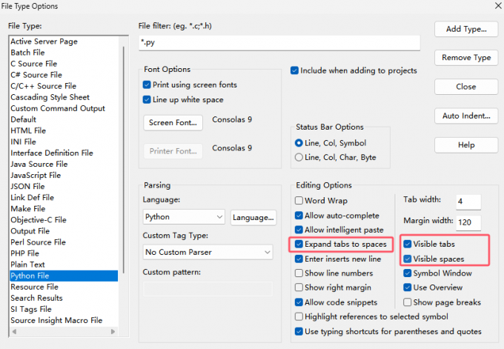The height and width of the screenshot is (349, 504).
Task: Open Auto Indent... settings
Action: point(465,116)
